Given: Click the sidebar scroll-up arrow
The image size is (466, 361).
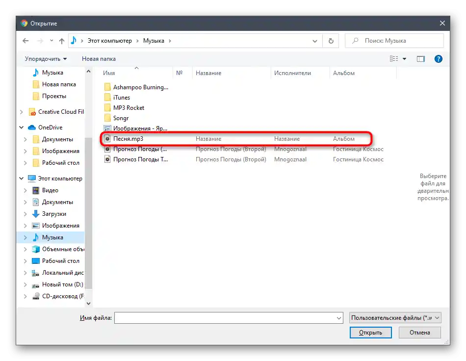Looking at the screenshot, I should [88, 72].
